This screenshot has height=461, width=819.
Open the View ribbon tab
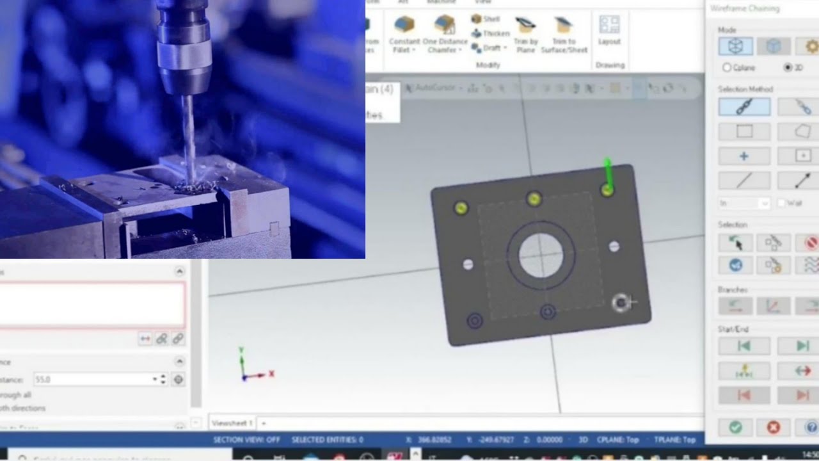[483, 3]
